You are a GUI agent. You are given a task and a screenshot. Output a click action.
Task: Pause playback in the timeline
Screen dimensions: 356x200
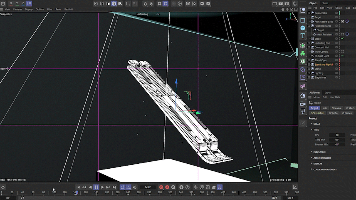(96, 187)
